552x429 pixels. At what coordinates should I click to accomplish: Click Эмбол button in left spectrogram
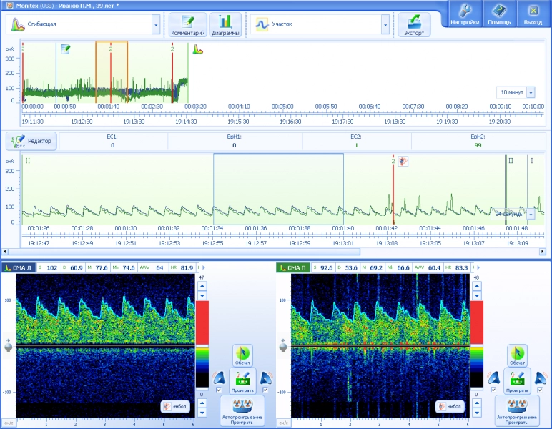174,406
